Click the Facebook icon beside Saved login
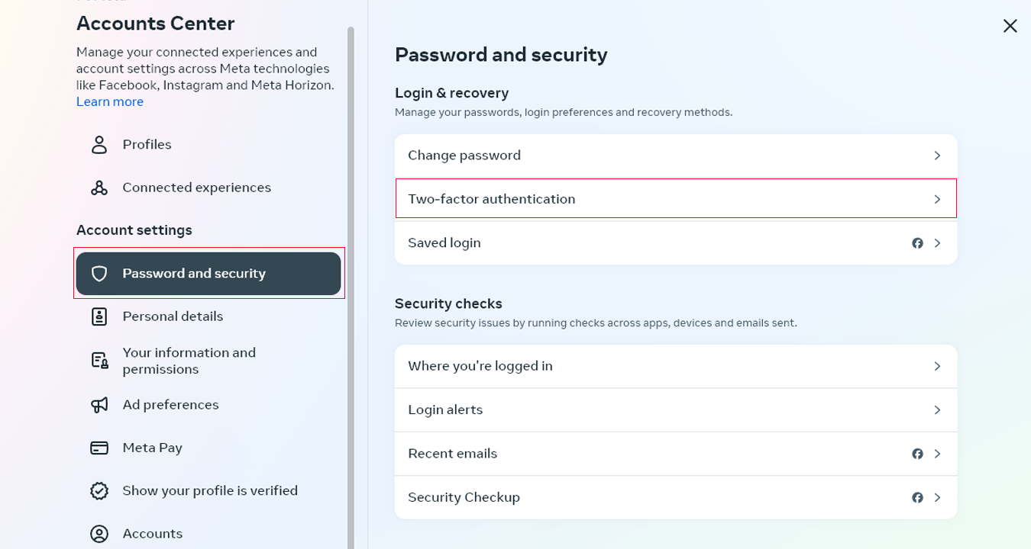1031x549 pixels. coord(918,243)
